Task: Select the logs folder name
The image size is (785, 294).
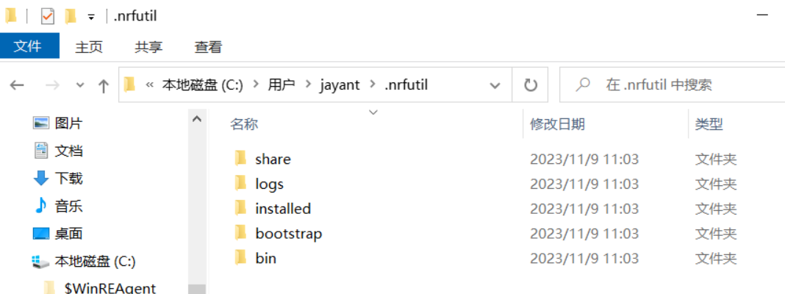Action: [269, 184]
